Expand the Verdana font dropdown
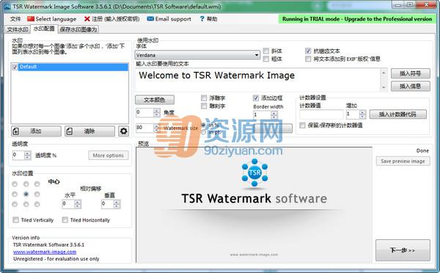This screenshot has height=273, width=440. coord(257,55)
